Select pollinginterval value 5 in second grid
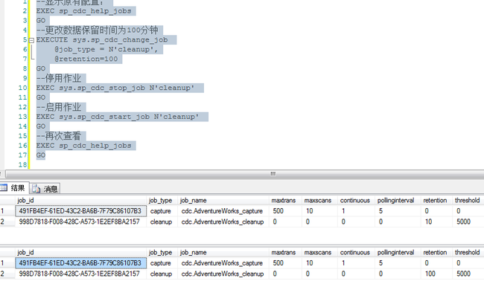 pyautogui.click(x=398, y=262)
